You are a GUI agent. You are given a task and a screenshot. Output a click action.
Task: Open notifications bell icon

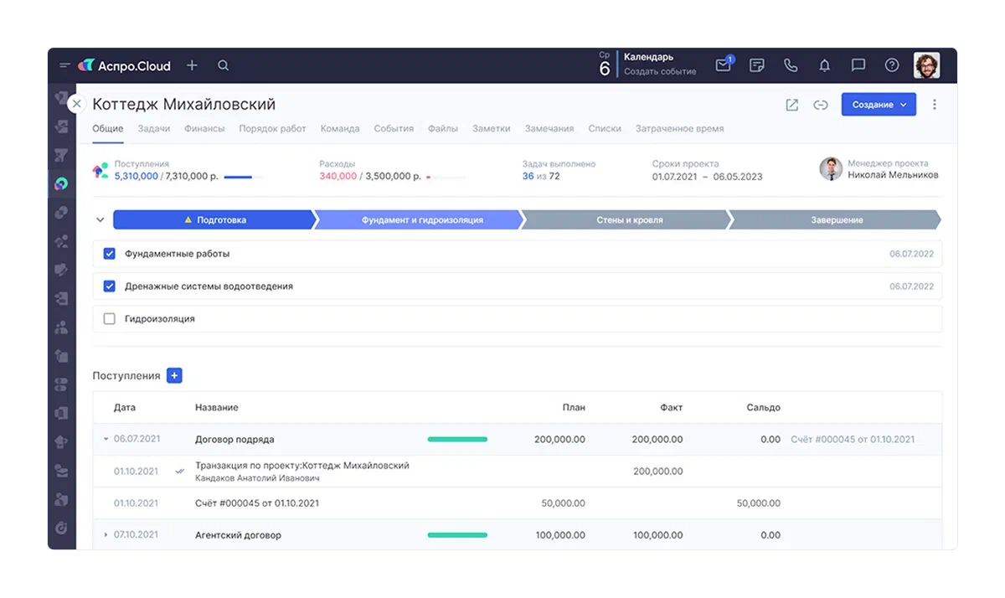point(824,65)
